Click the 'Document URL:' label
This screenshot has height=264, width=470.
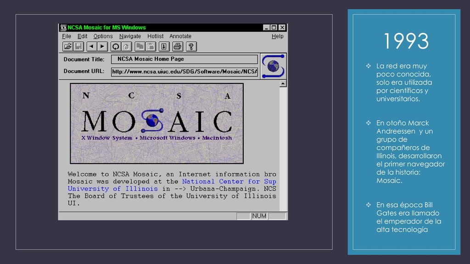tap(84, 71)
